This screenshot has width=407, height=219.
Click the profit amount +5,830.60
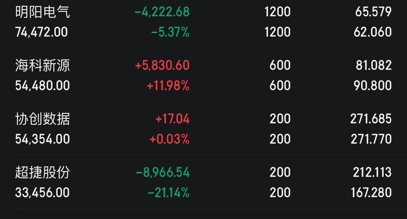162,66
